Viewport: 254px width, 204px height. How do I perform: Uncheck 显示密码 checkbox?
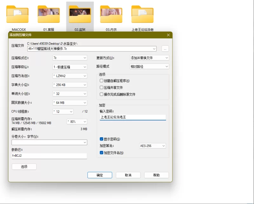click(x=102, y=139)
